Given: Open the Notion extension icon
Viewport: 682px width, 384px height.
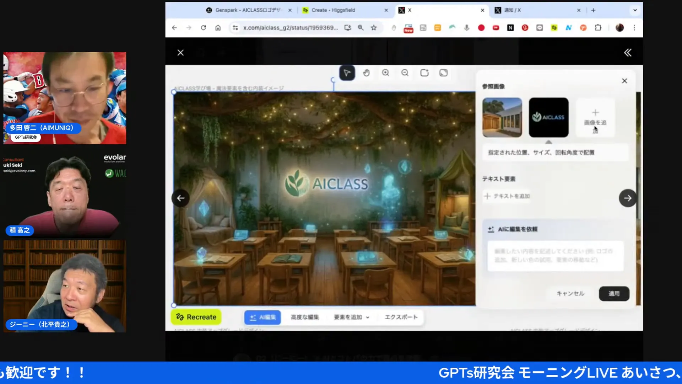Looking at the screenshot, I should [x=510, y=28].
